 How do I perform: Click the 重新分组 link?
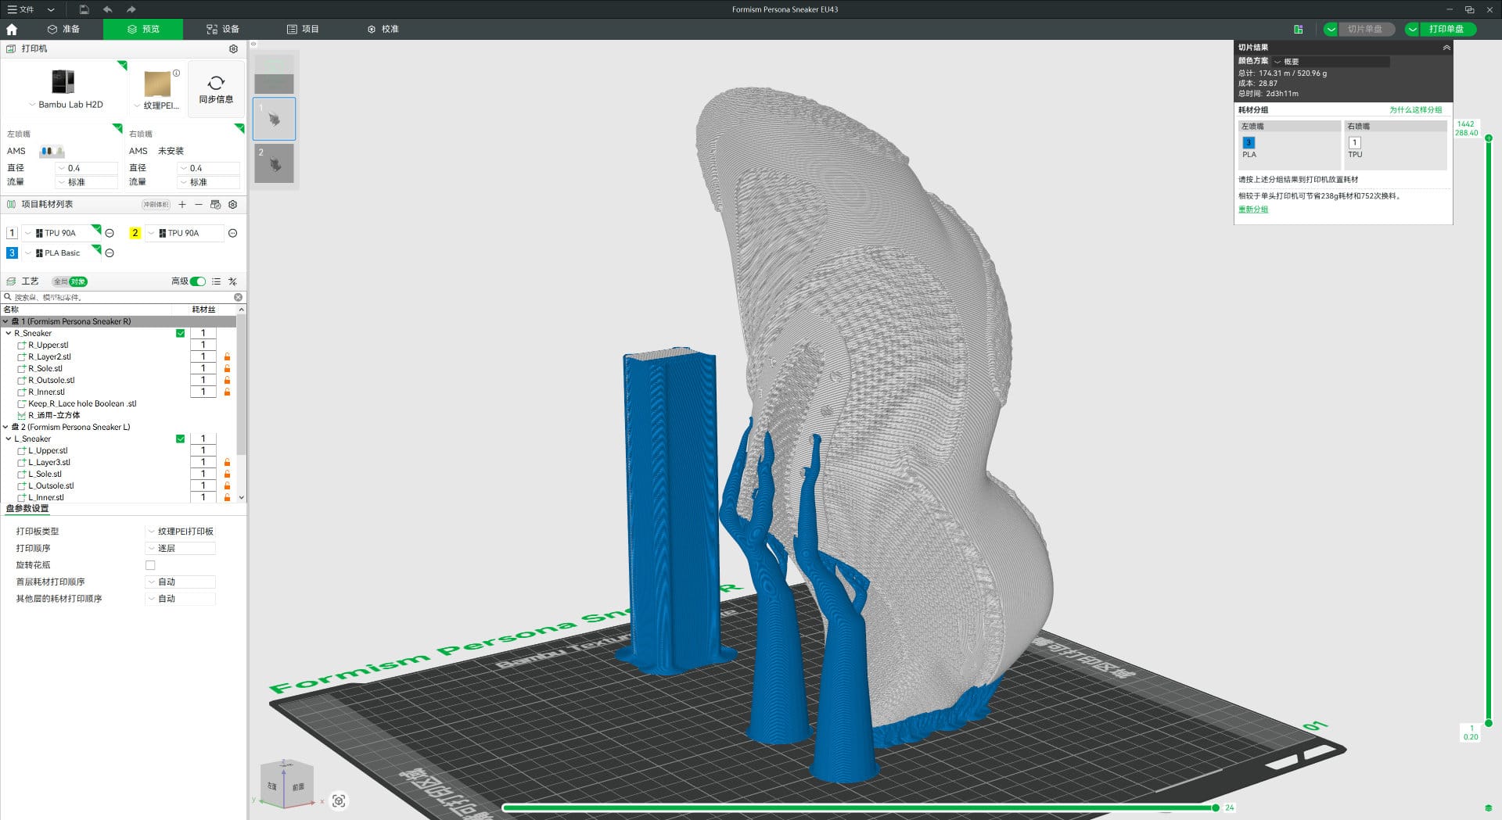click(1252, 209)
